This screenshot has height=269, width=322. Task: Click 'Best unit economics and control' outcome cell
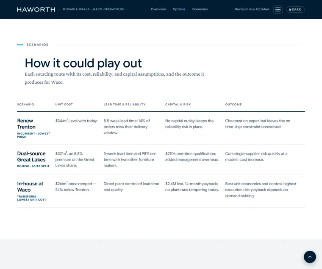(261, 190)
